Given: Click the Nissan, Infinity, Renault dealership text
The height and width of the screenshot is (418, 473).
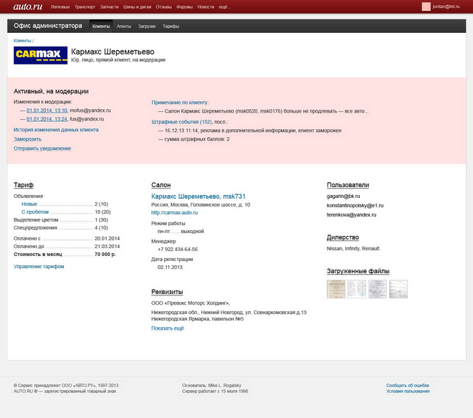Looking at the screenshot, I should [353, 249].
